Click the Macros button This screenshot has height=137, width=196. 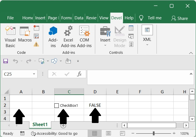[25, 37]
